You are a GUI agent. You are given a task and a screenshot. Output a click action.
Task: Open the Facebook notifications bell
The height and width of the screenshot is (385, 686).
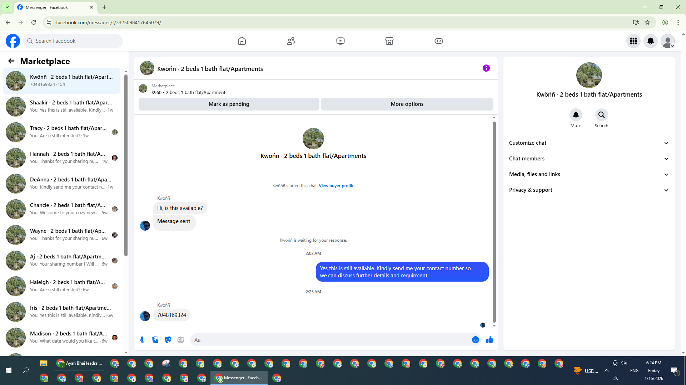tap(650, 41)
